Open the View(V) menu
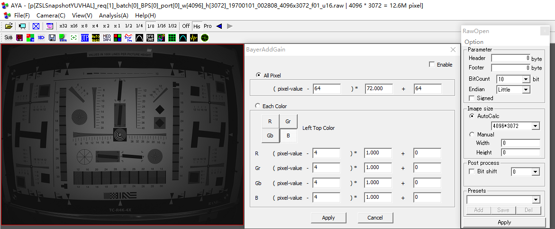The image size is (555, 229). click(82, 16)
